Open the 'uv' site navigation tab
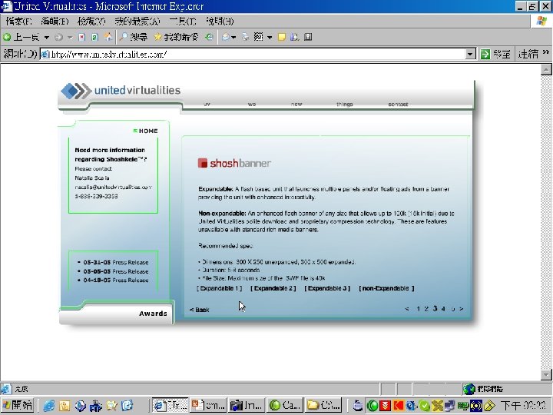This screenshot has height=415, width=553. tap(207, 104)
